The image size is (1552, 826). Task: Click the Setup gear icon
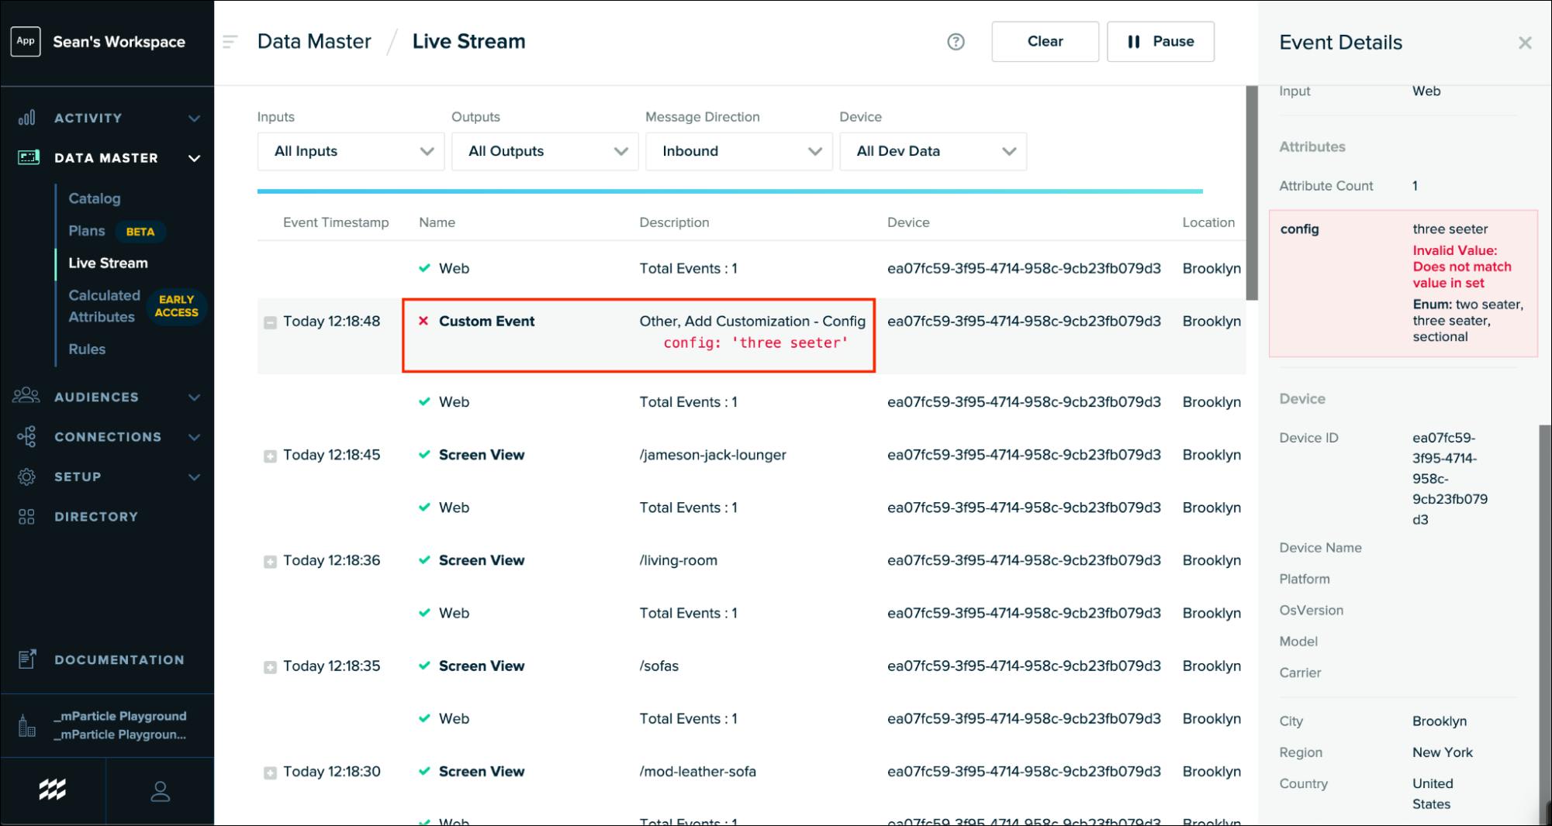26,477
